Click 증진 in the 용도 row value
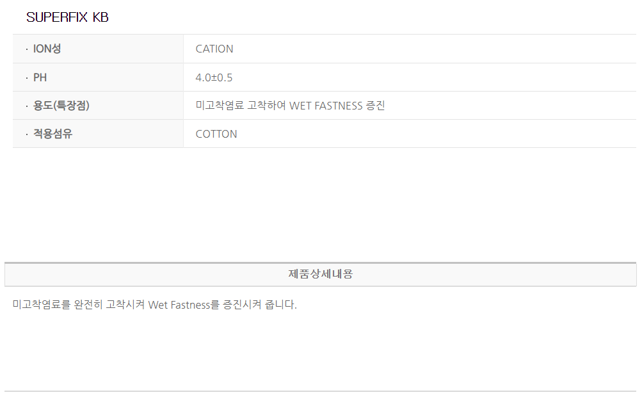 coord(376,106)
